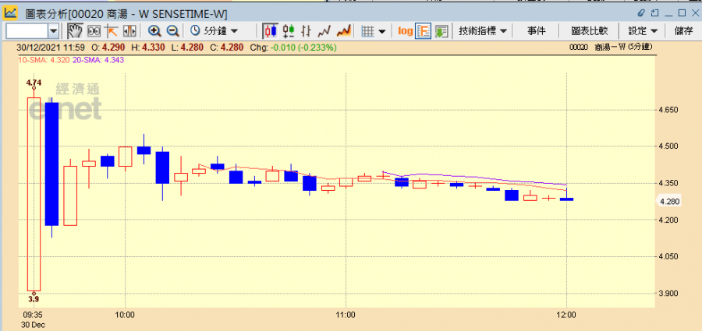Click the zoom in magnifier
Screen dimensions: 702x331
coord(154,31)
